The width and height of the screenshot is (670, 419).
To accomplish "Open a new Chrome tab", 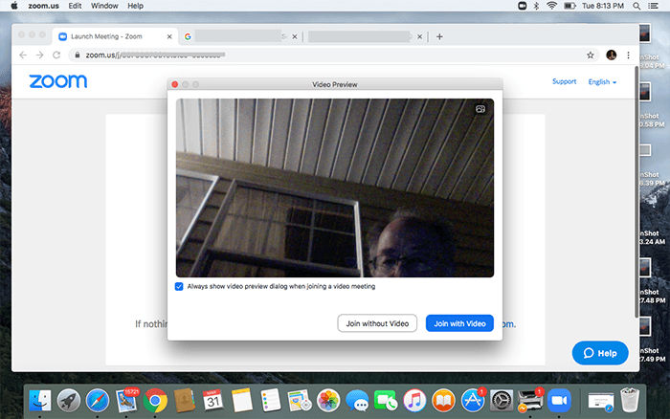I will pyautogui.click(x=439, y=36).
